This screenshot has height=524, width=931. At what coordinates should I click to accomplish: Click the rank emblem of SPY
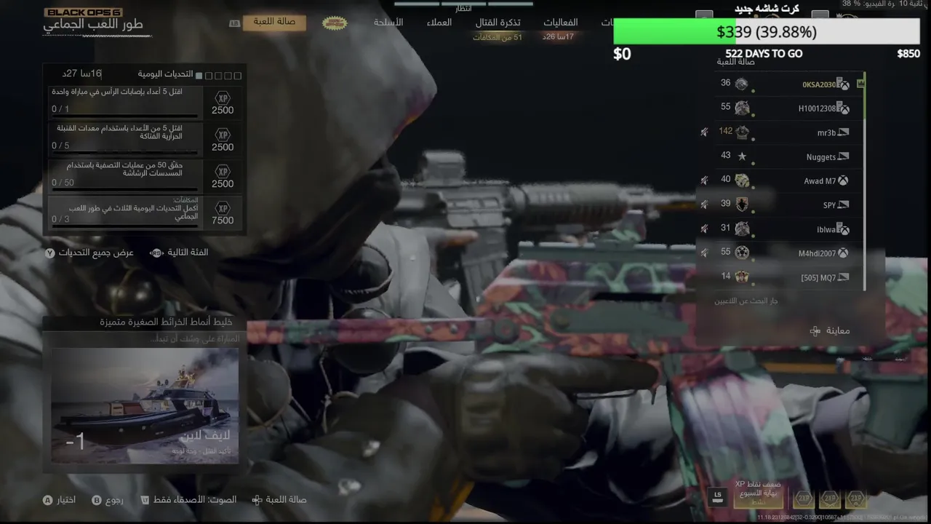742,204
